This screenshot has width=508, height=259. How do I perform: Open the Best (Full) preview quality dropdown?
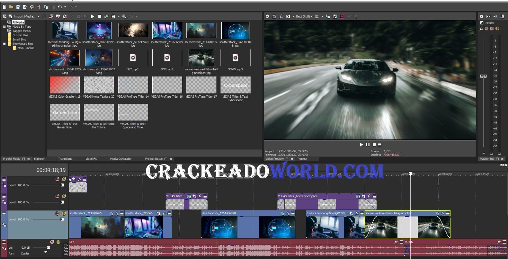click(x=304, y=16)
